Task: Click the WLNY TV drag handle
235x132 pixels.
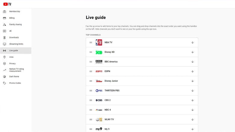Action: pyautogui.click(x=91, y=120)
